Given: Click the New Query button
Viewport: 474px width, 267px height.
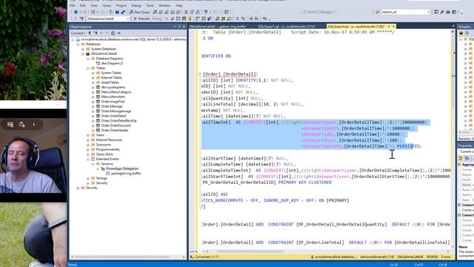Looking at the screenshot, I should coord(139,12).
